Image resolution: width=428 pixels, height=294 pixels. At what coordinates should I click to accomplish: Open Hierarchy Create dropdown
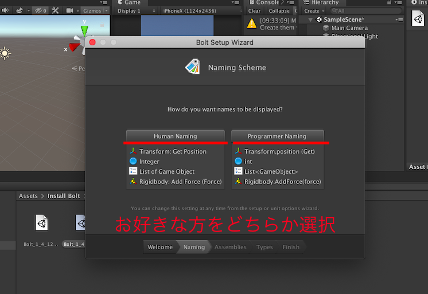[x=314, y=11]
